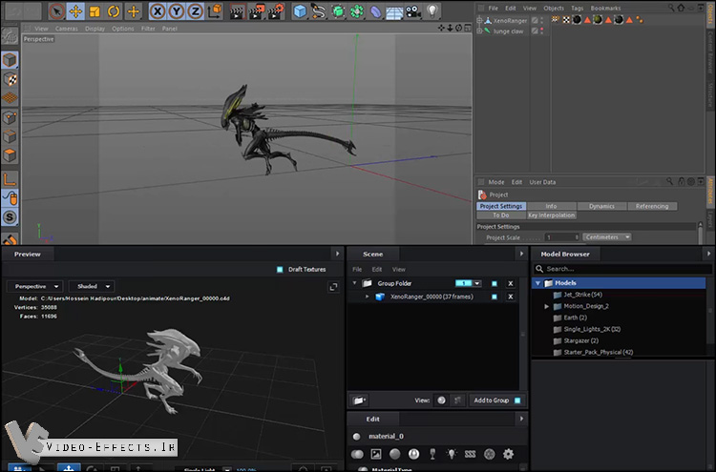Viewport: 716px width, 472px height.
Task: Open the Info tab in Project attributes
Action: (551, 206)
